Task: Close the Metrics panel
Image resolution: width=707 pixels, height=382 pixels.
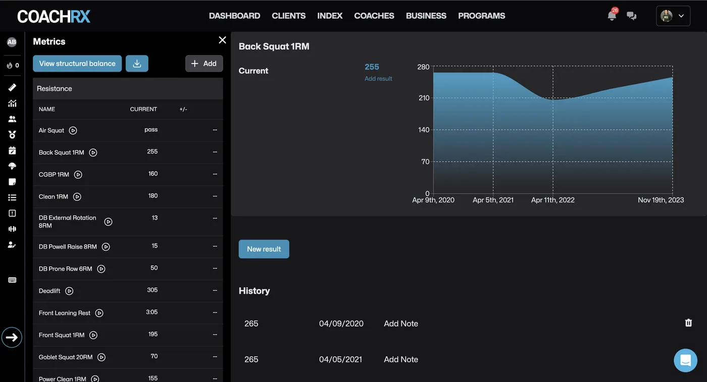Action: click(x=222, y=40)
